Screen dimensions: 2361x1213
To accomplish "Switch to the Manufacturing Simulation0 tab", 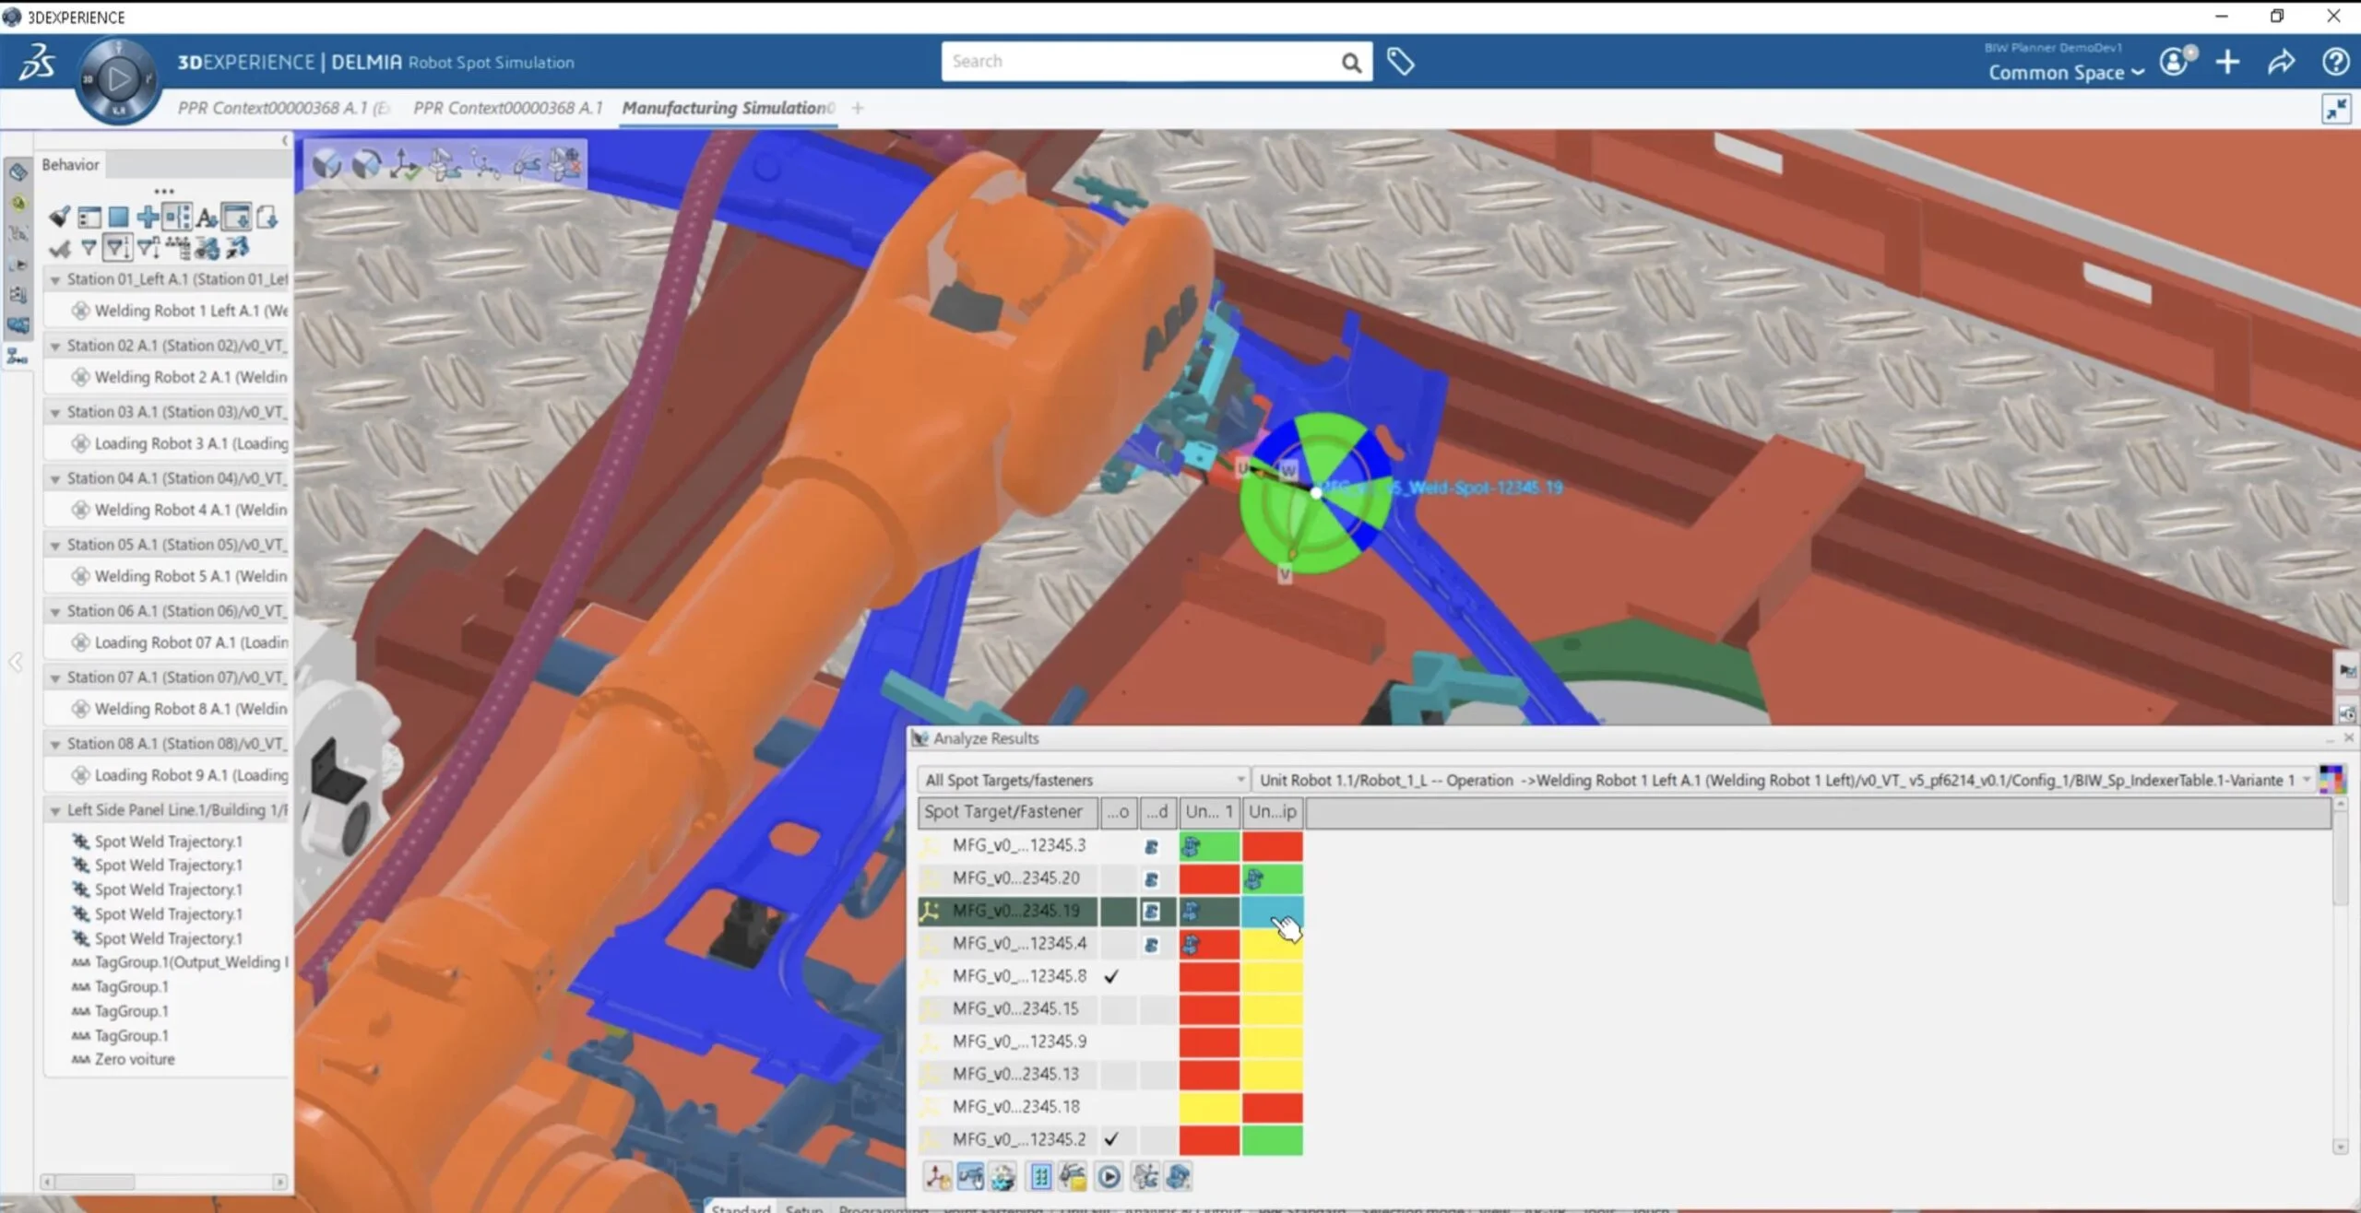I will (x=727, y=108).
